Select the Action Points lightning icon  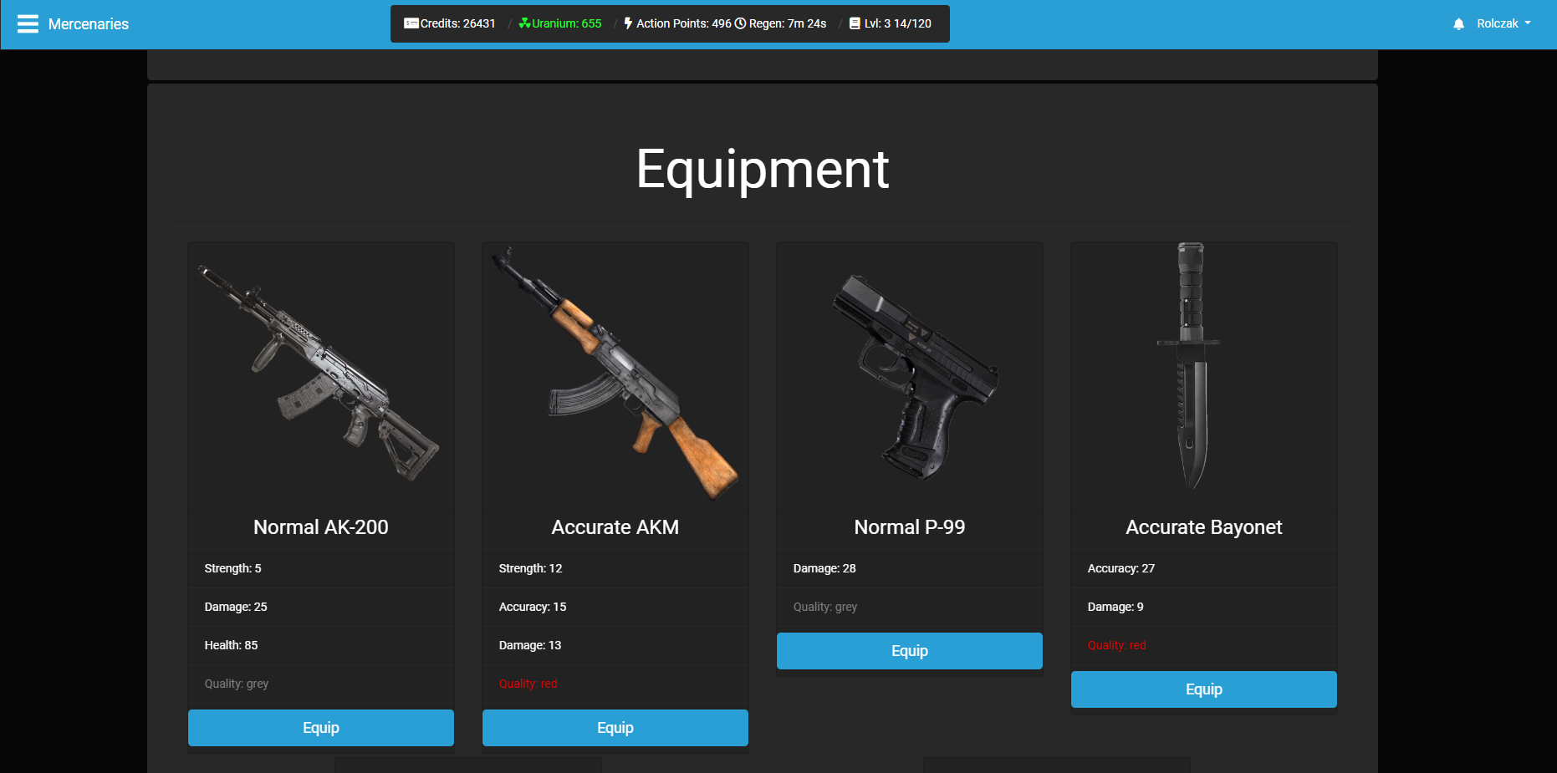click(628, 23)
